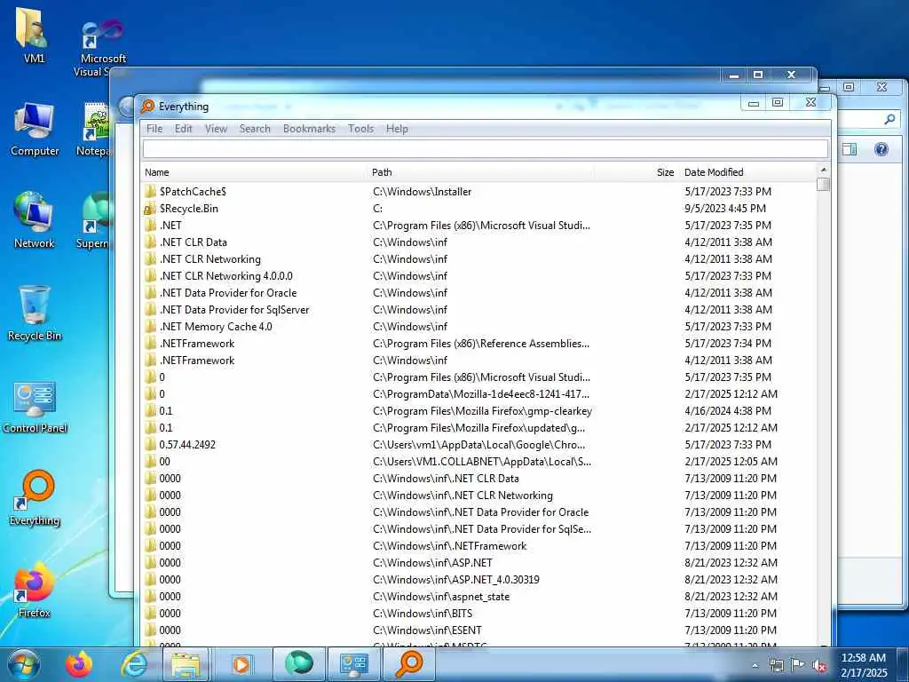This screenshot has width=909, height=682.
Task: Switch to Everything search taskbar button
Action: point(408,664)
